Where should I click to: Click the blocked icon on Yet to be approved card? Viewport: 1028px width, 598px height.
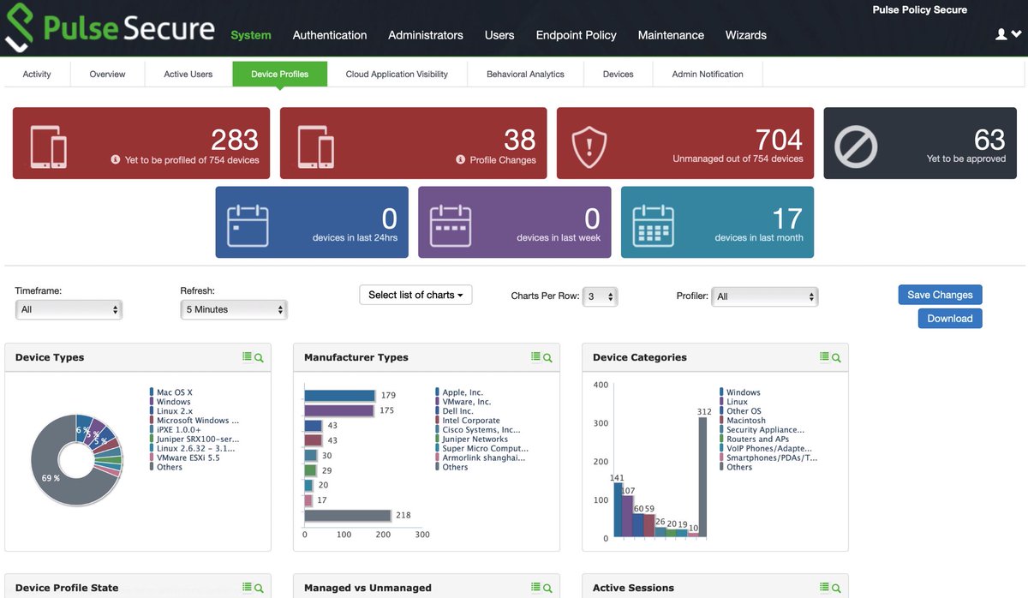(x=856, y=147)
